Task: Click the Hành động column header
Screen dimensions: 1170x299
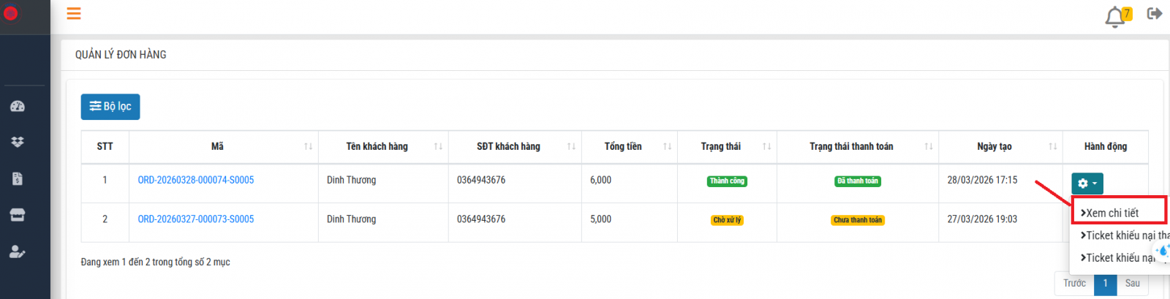Action: click(1106, 146)
